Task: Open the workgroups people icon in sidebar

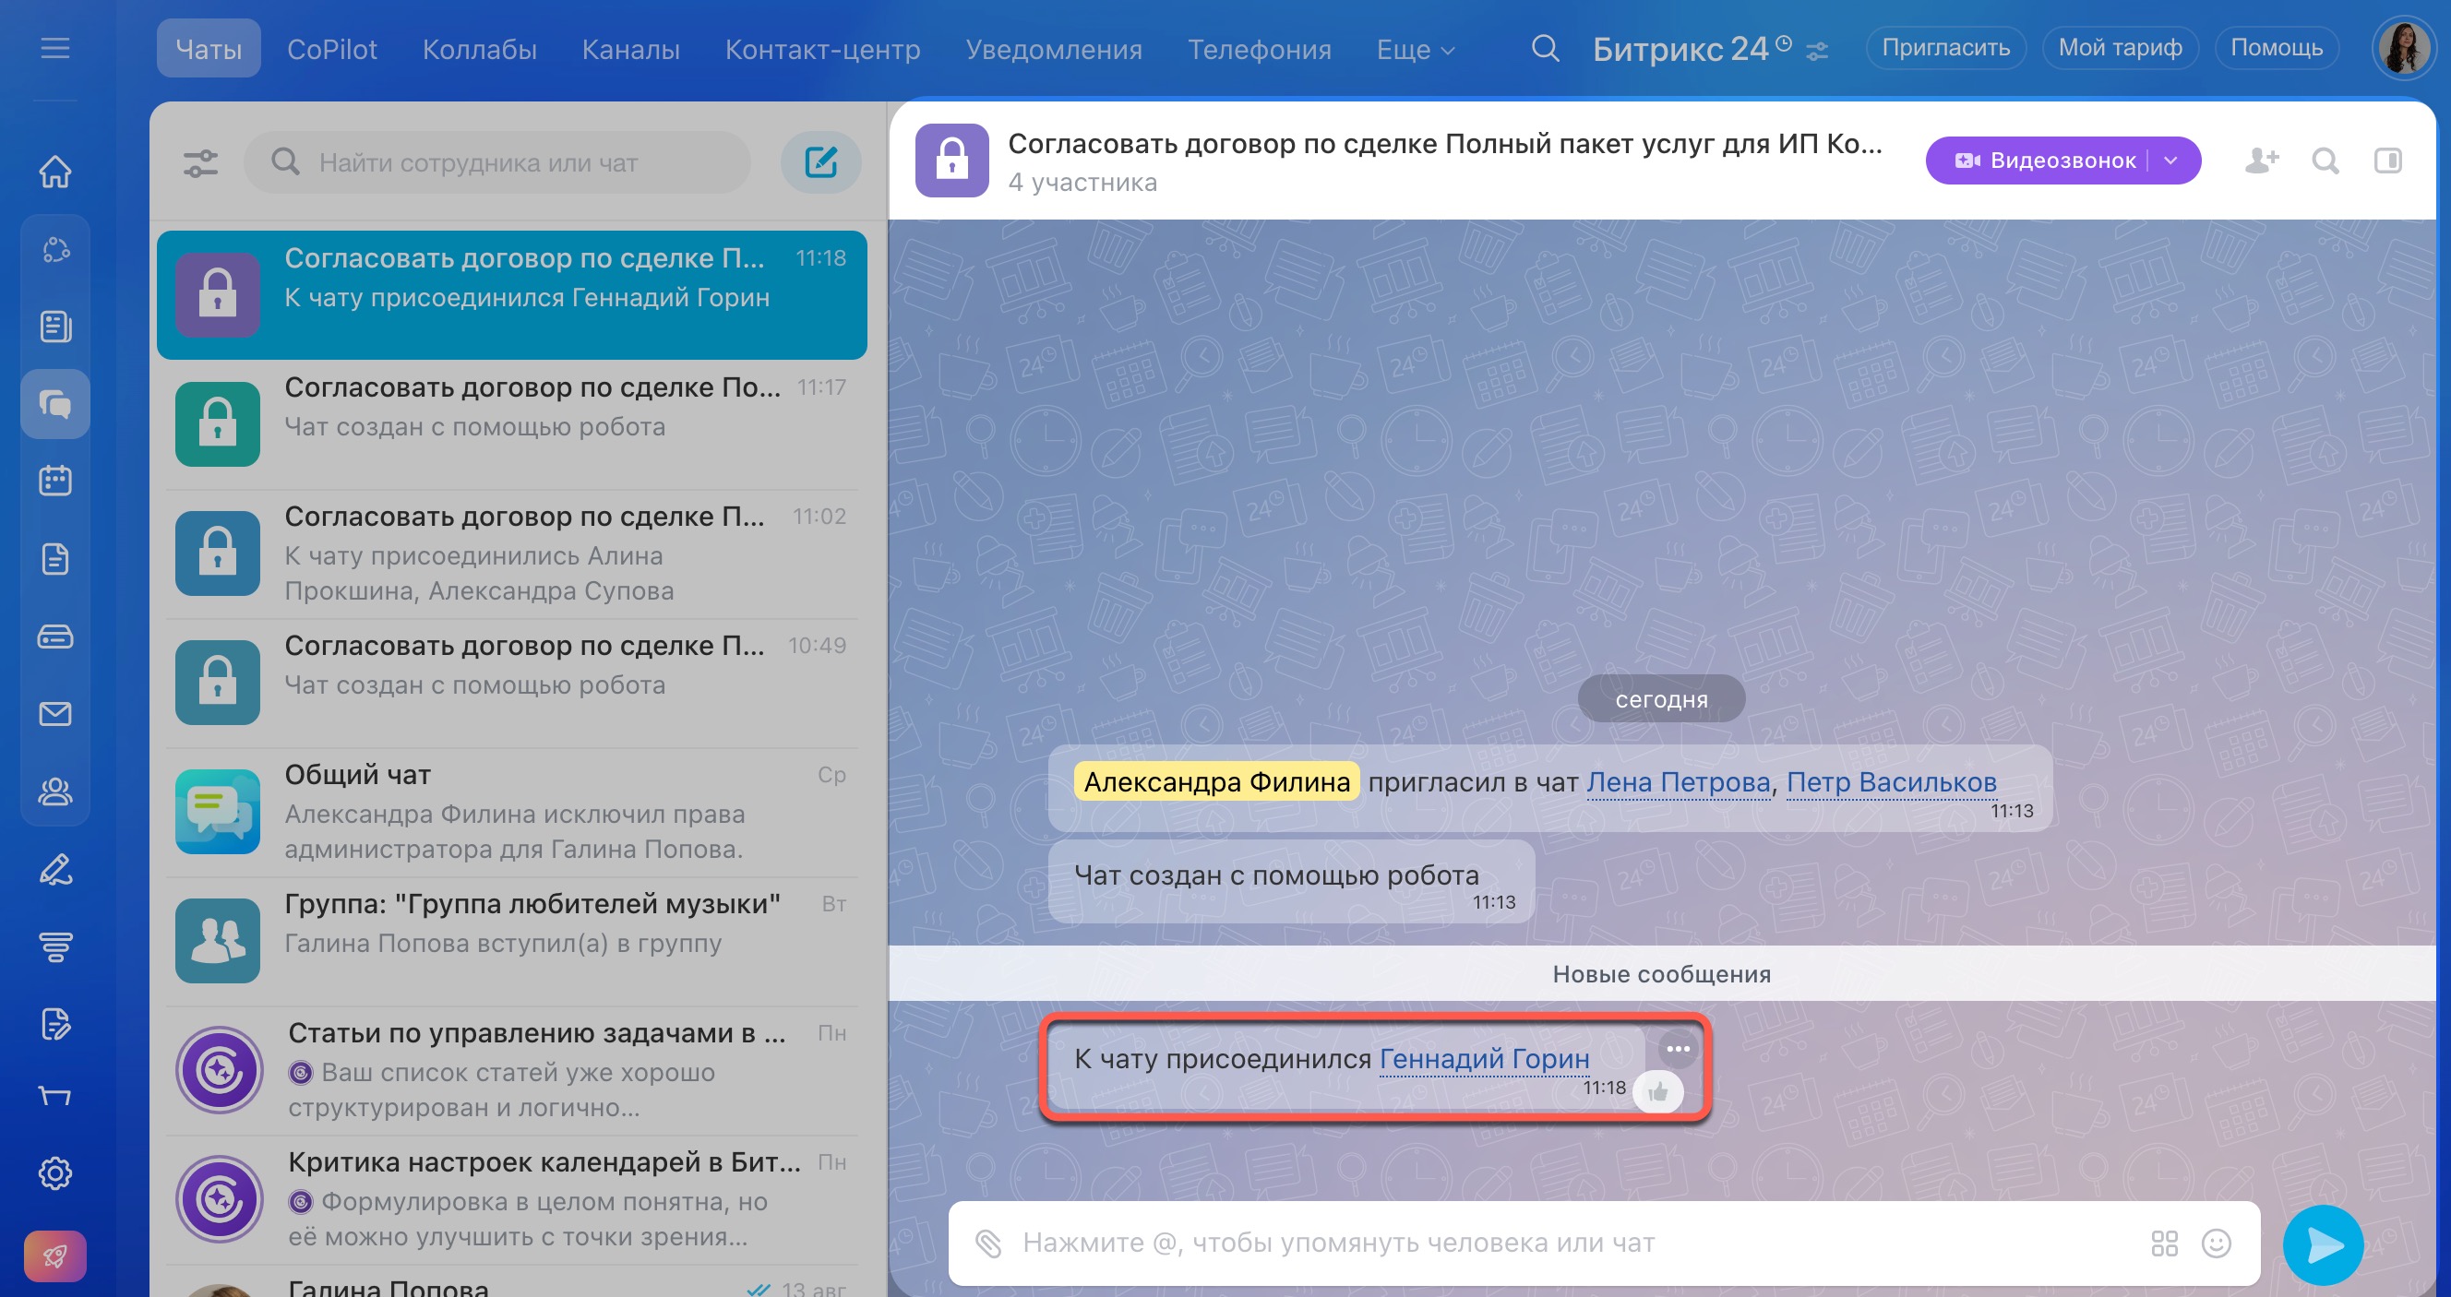Action: 55,791
